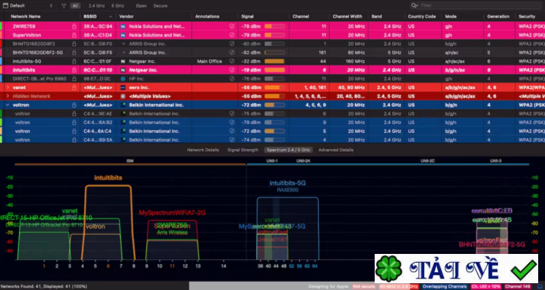
Task: Click HP vendor icon in DIRECT row
Action: (x=123, y=79)
